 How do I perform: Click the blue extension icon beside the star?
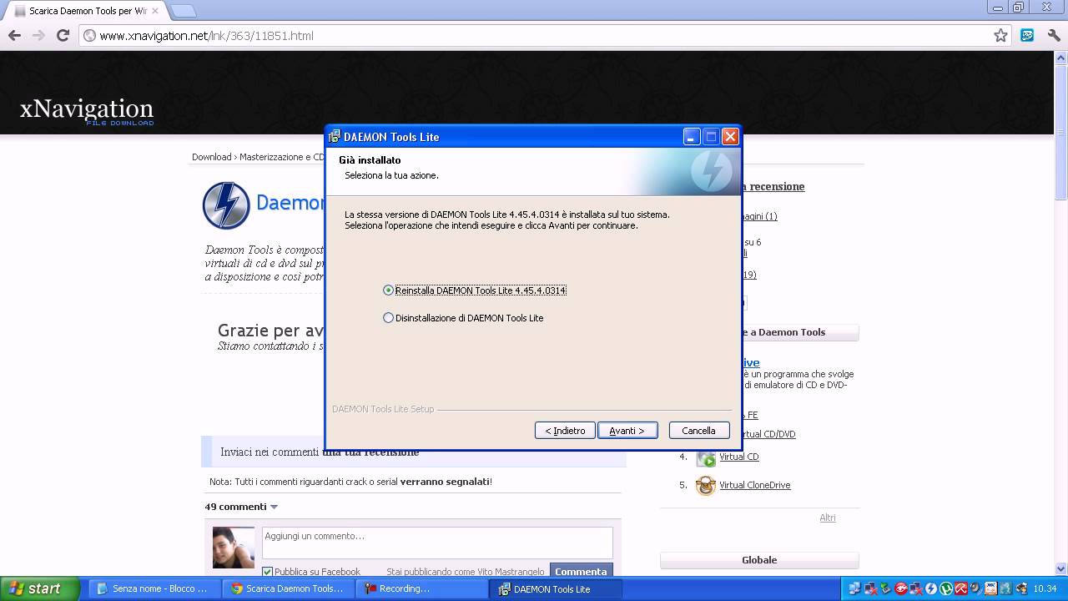[1028, 35]
